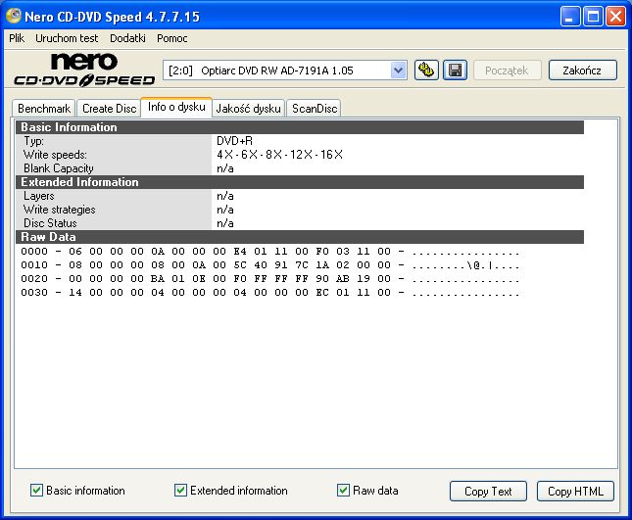Click the raw data row starting 0010
The width and height of the screenshot is (632, 520).
click(270, 265)
